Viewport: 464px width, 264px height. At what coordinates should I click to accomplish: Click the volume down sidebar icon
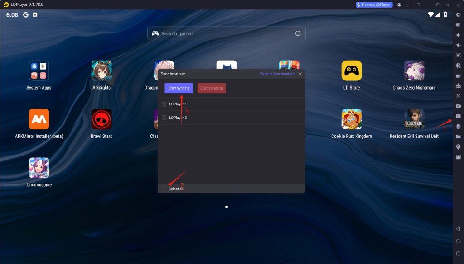click(x=458, y=45)
